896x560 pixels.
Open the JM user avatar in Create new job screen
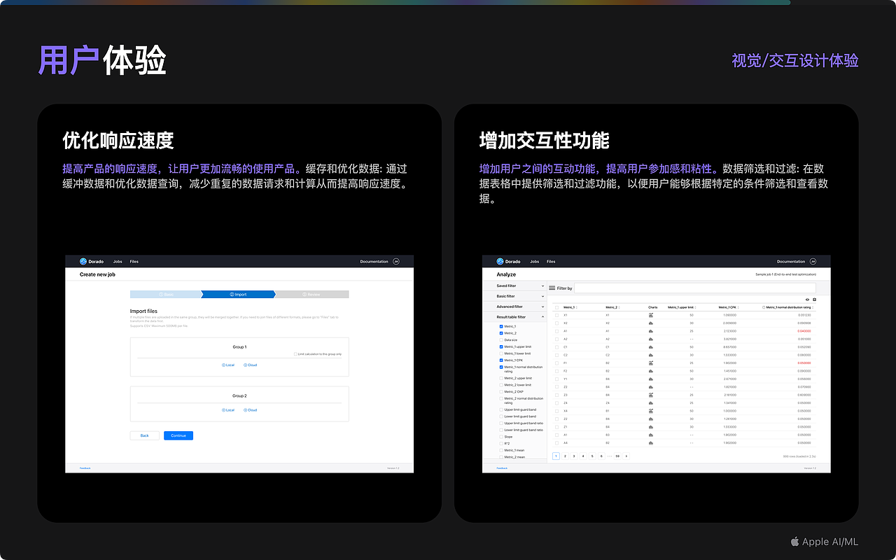coord(396,261)
